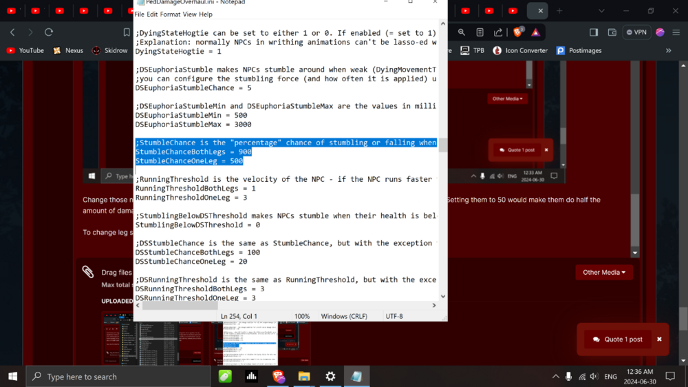The width and height of the screenshot is (688, 387).
Task: Click the Brave Shields lion icon
Action: tap(518, 32)
